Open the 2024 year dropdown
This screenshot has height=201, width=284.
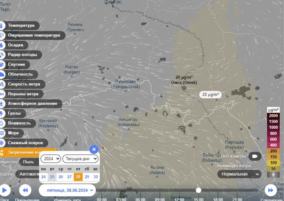pos(50,159)
